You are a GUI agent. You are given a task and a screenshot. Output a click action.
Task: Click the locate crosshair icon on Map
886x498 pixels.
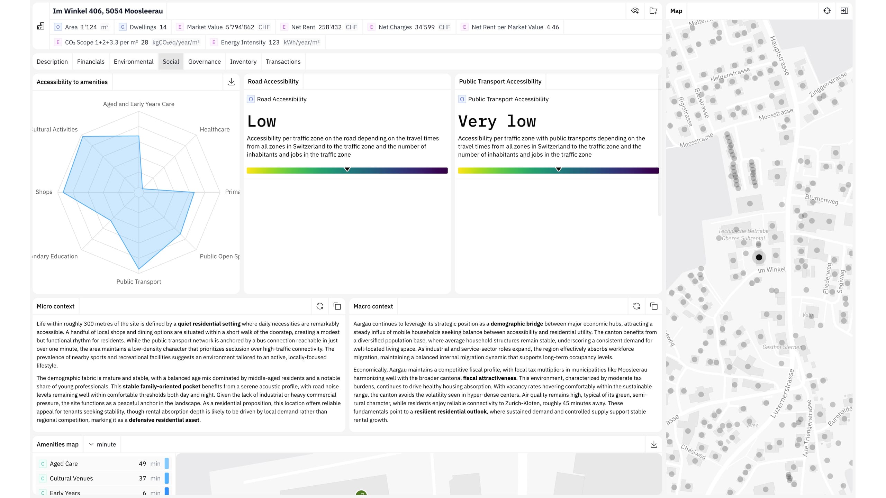click(827, 11)
